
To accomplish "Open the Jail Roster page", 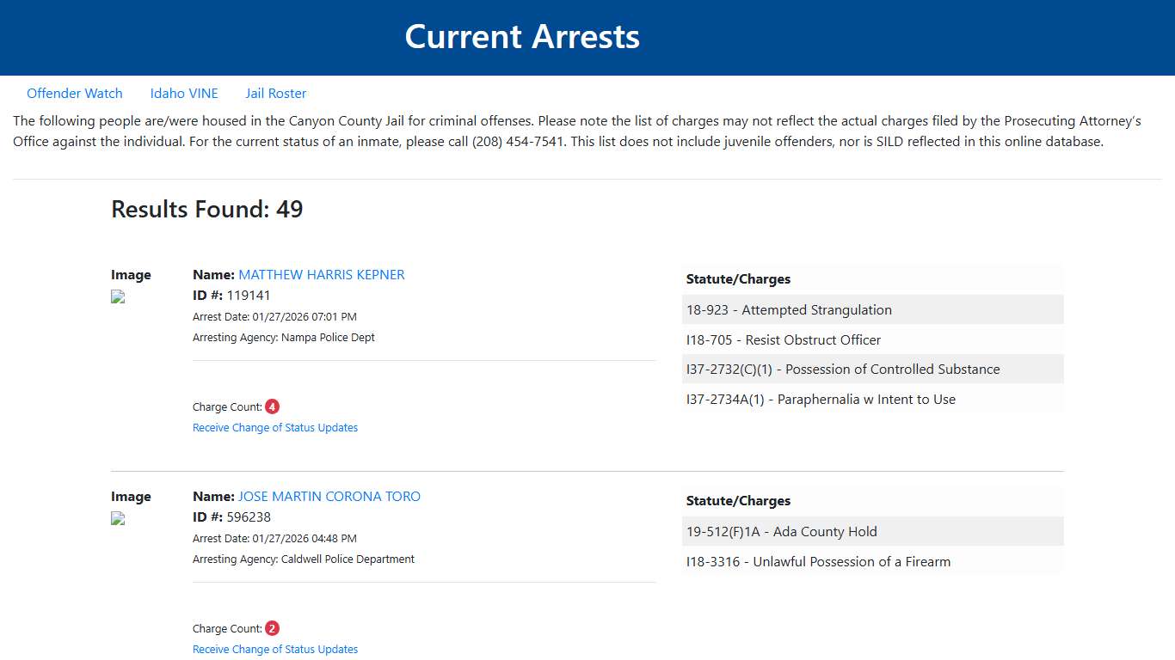I will (275, 93).
